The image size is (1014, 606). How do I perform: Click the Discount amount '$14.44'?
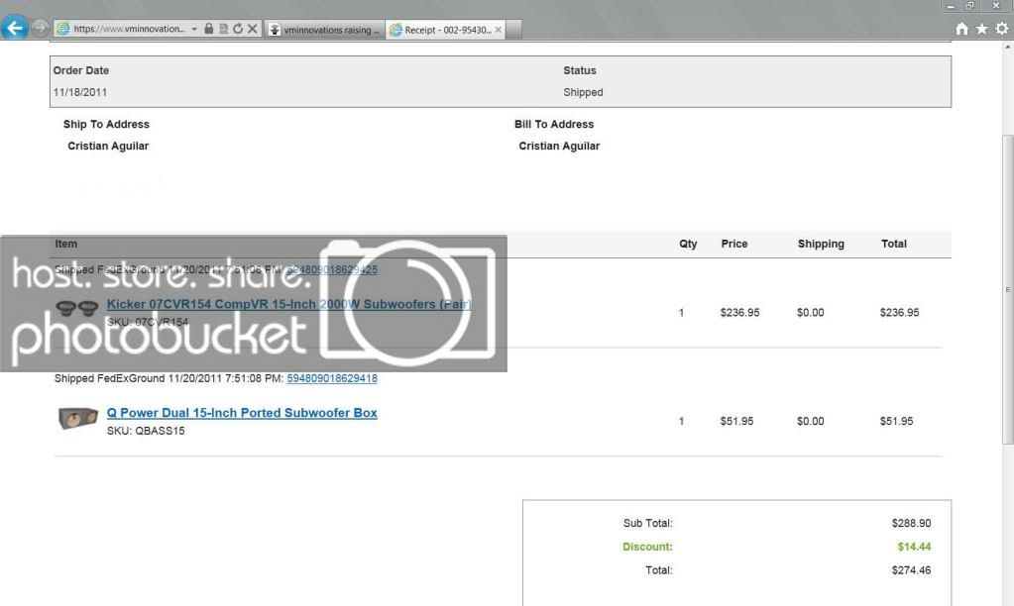coord(914,547)
